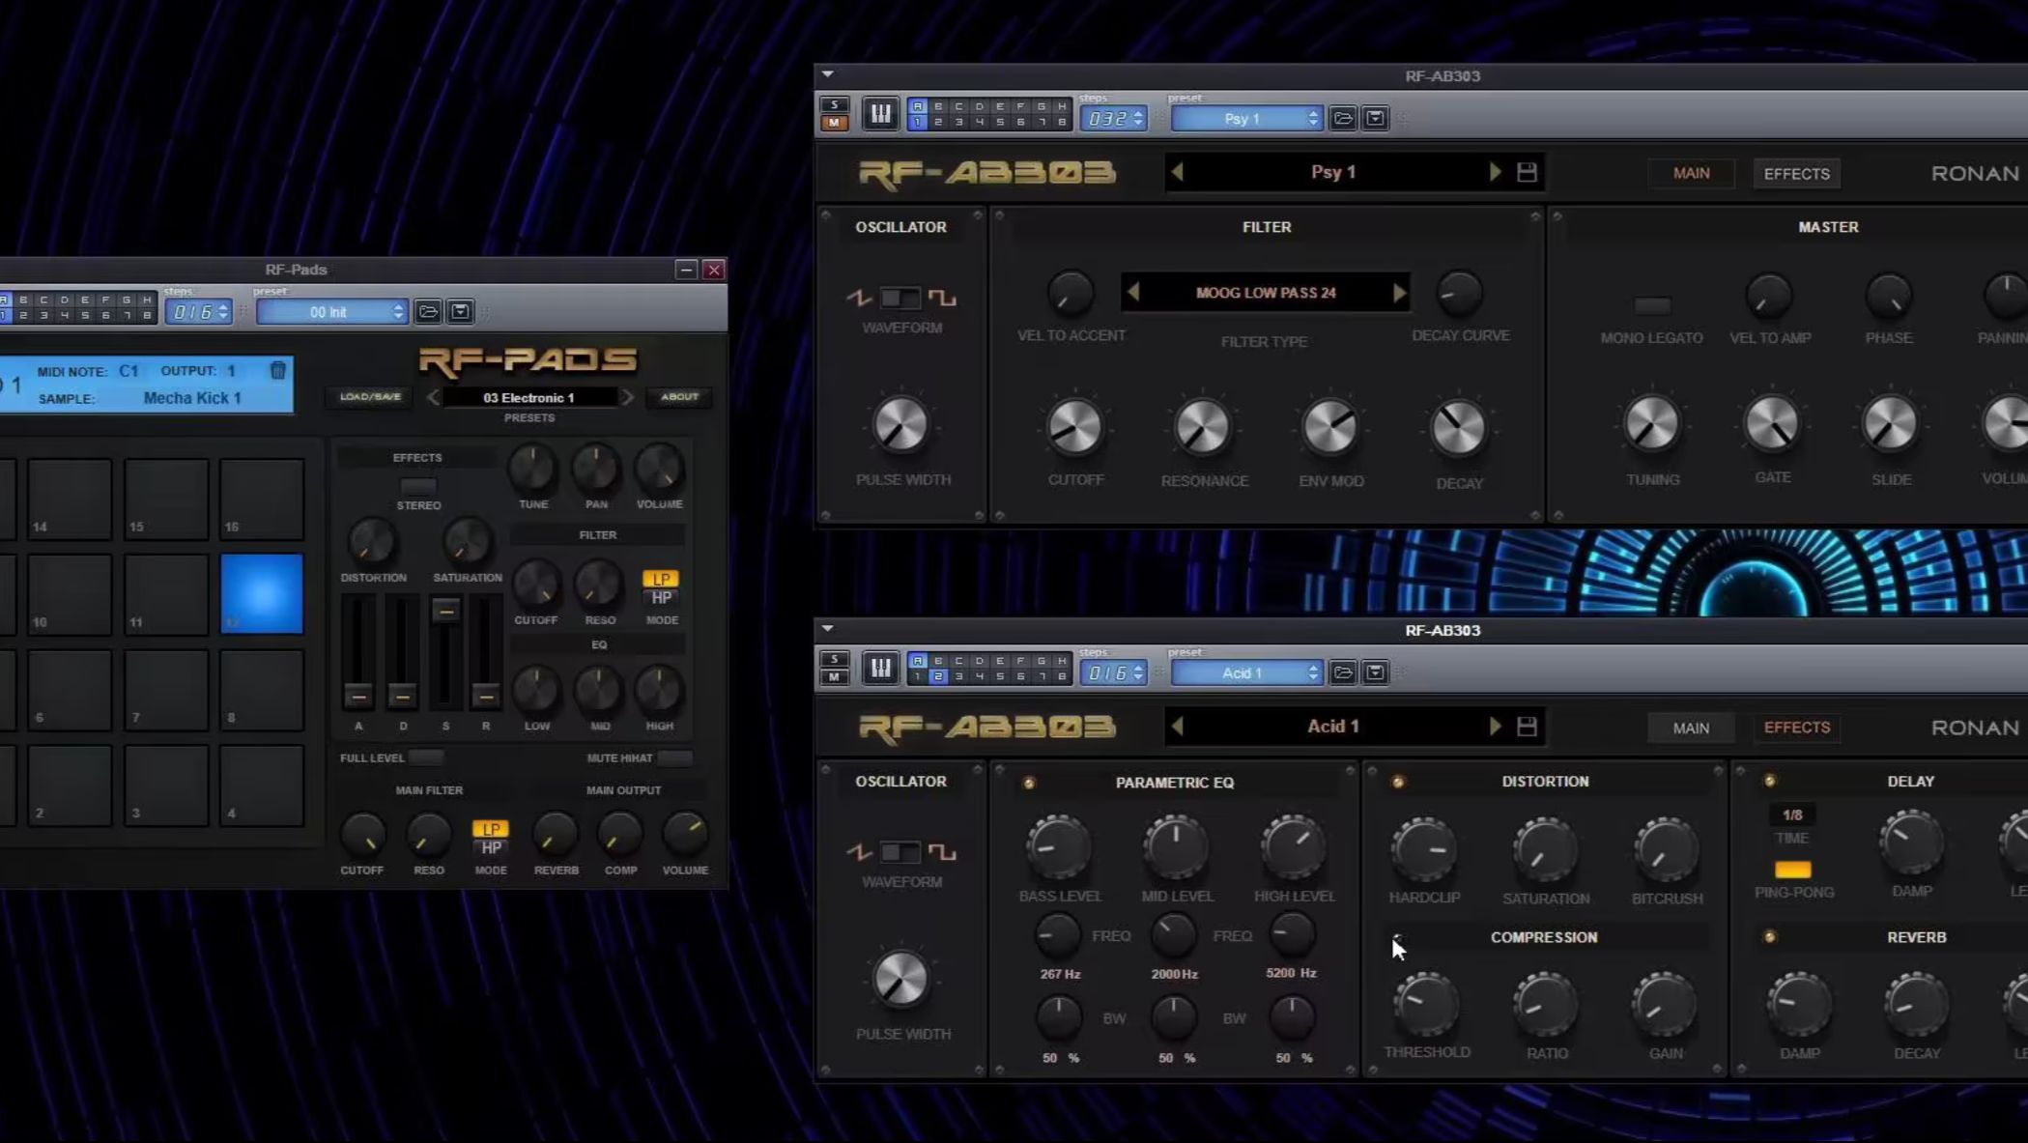Select square waveform icon in bottom RF-AB303
Image resolution: width=2028 pixels, height=1143 pixels.
coord(942,852)
